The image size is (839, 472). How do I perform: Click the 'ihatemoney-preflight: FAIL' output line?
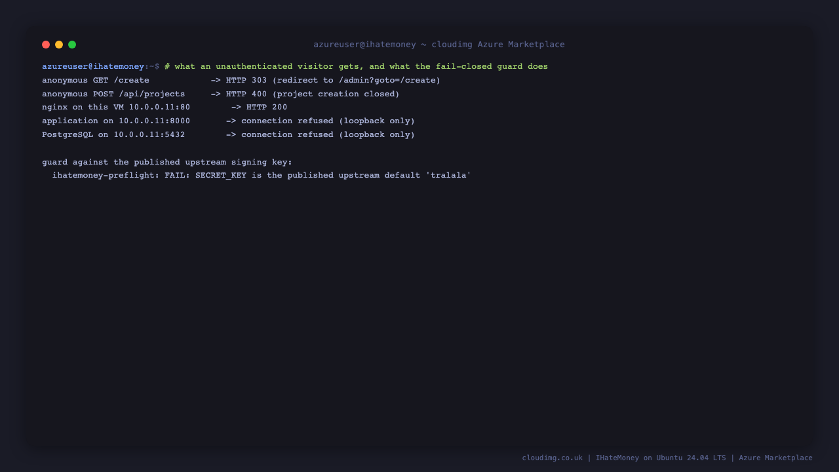pos(262,175)
